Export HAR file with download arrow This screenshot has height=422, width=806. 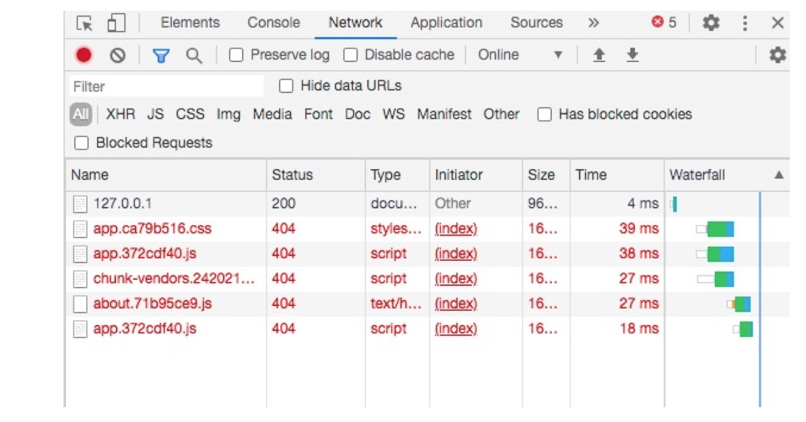[x=632, y=55]
